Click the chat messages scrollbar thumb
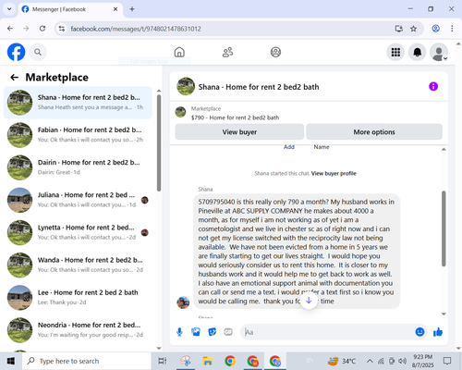 point(444,228)
